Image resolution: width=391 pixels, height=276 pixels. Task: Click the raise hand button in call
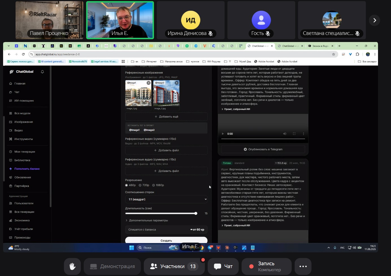pyautogui.click(x=72, y=266)
